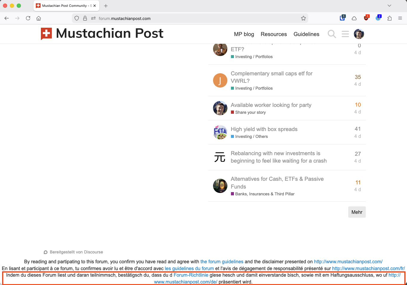Open the Guidelines page
Screen dimensions: 407x285
[306, 34]
